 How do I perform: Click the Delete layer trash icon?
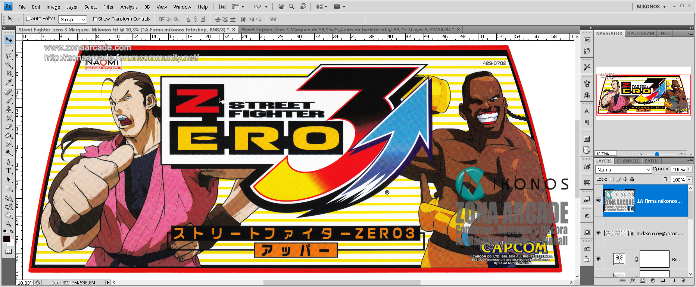click(683, 280)
